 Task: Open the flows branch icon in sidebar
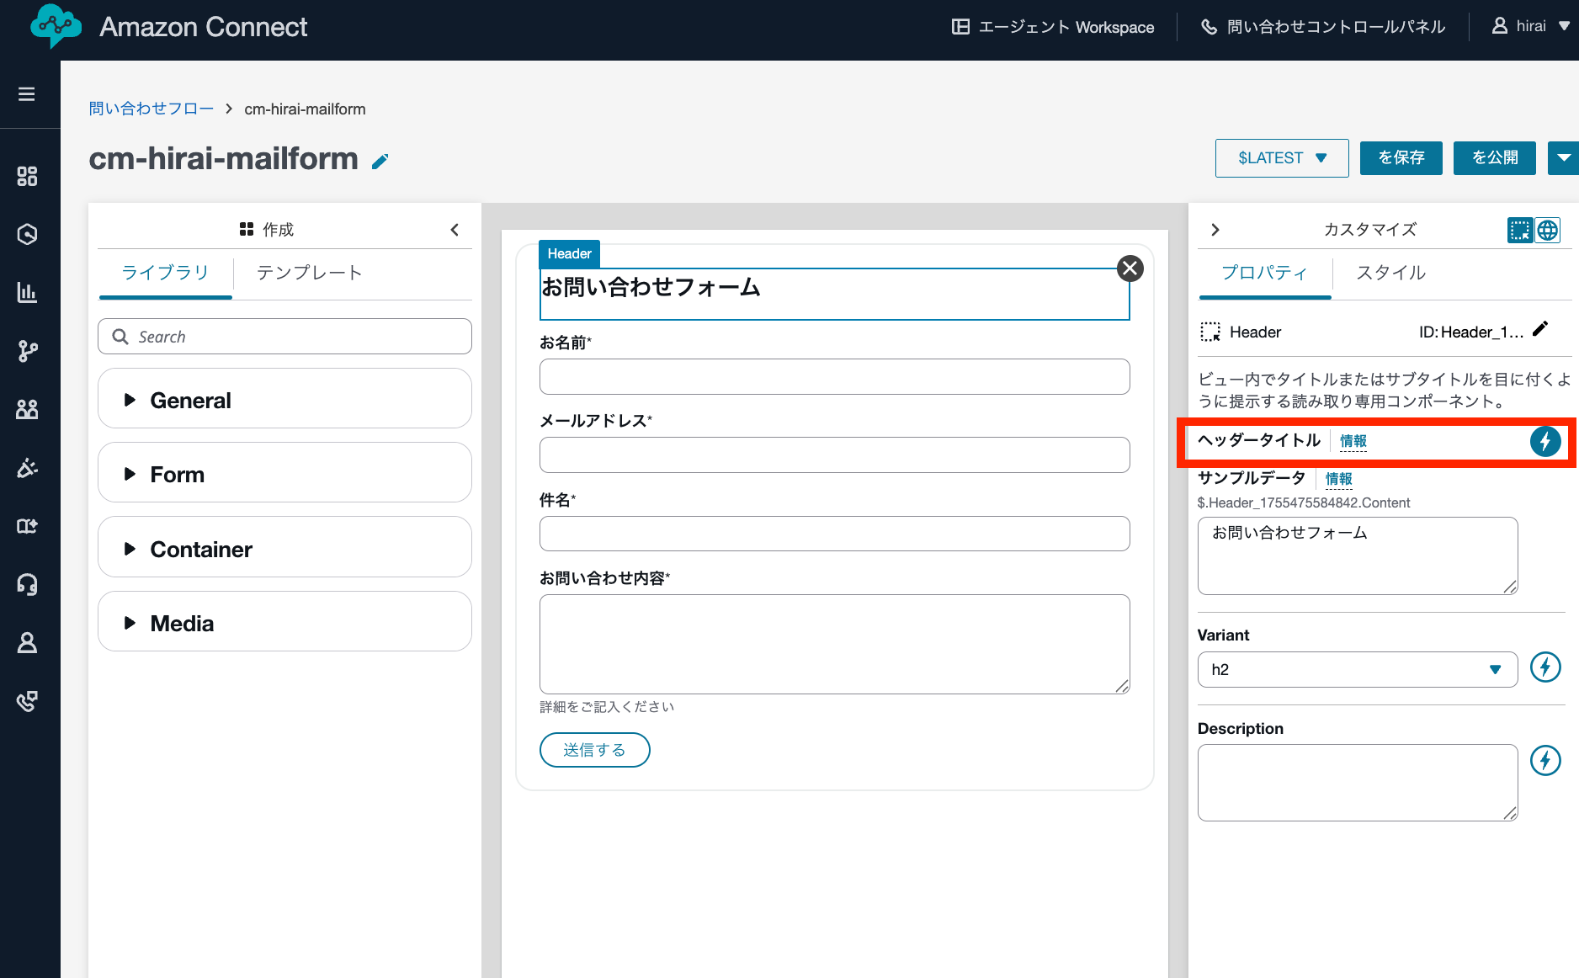pyautogui.click(x=27, y=351)
